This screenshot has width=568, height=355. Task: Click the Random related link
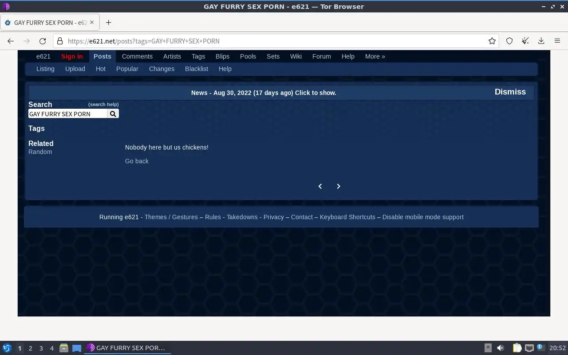[40, 152]
